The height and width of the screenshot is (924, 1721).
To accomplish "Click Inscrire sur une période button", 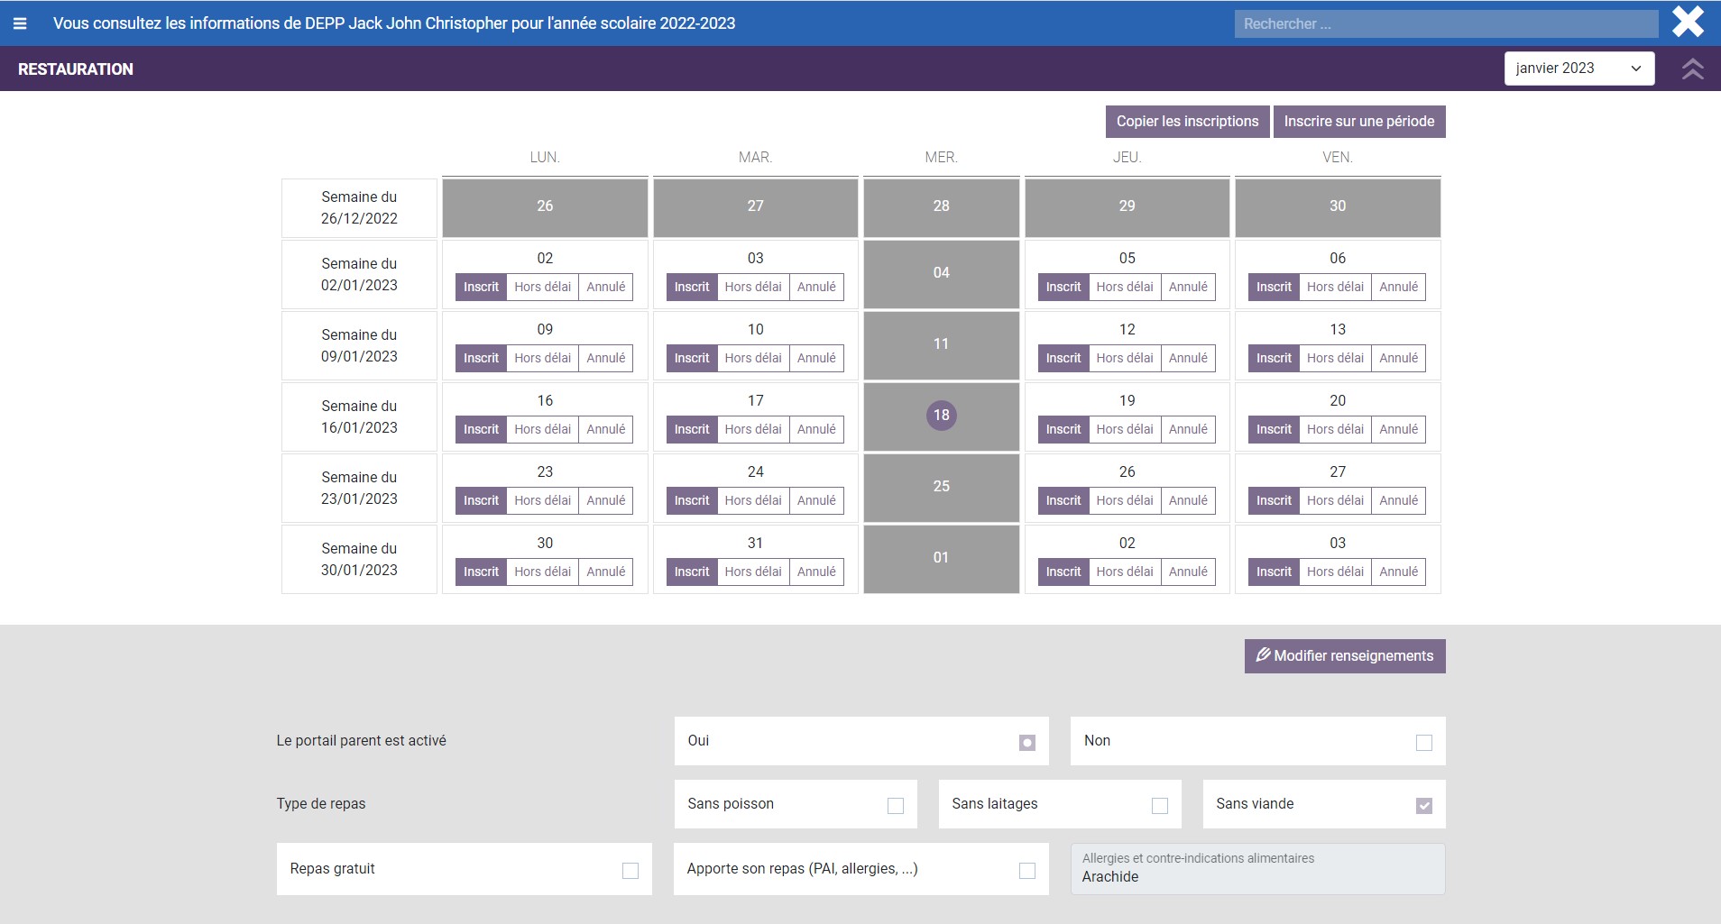I will (1358, 122).
